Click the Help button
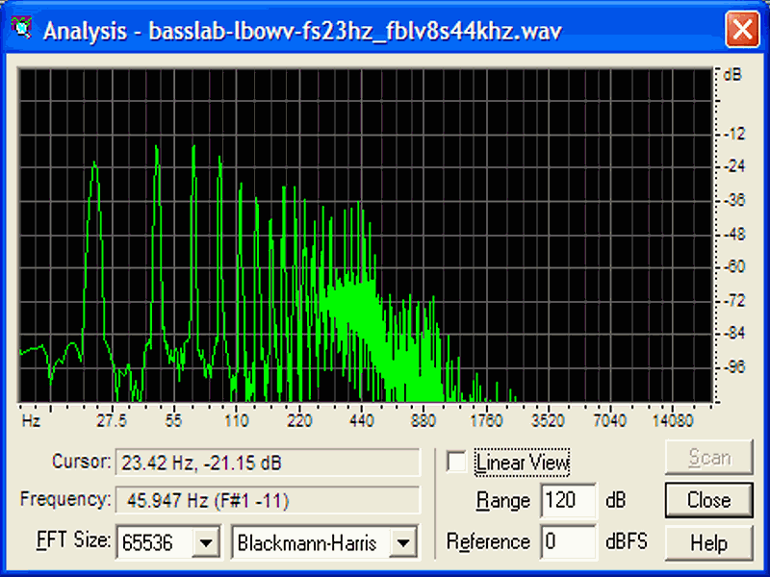The image size is (770, 577). tap(708, 542)
